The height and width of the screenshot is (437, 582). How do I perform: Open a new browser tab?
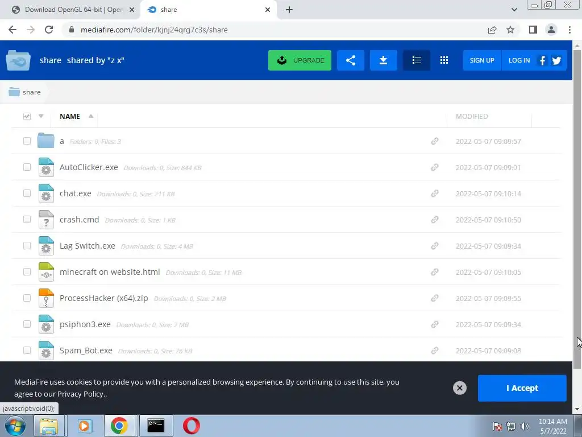[x=289, y=10]
